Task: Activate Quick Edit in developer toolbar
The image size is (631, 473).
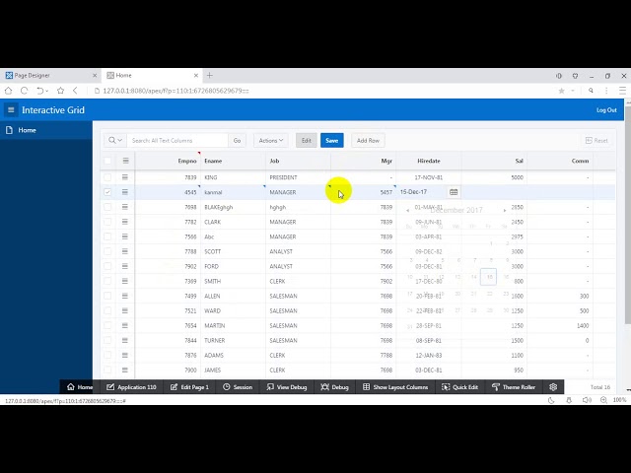Action: 459,387
